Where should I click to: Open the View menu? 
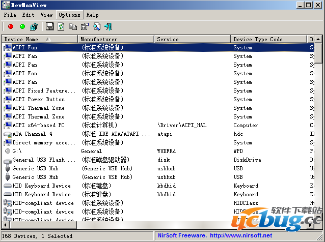(47, 15)
